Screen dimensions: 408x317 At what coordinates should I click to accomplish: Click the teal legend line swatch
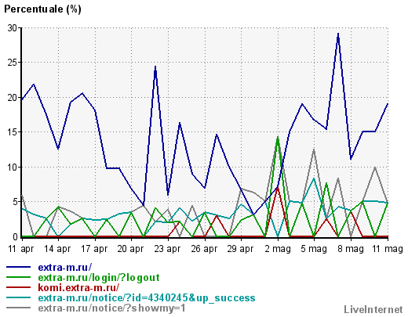pyautogui.click(x=18, y=297)
